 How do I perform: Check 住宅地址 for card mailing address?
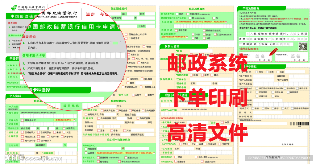[98, 162]
